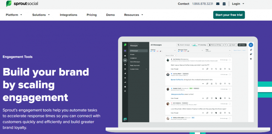Expand the Resources menu
This screenshot has width=272, height=134.
[134, 15]
